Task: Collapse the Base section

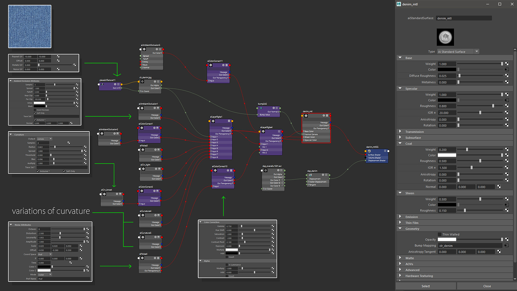Action: pos(400,58)
